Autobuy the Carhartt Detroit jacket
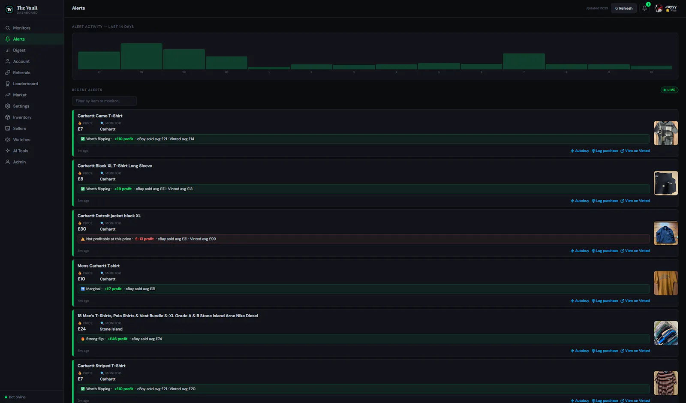 [x=580, y=251]
